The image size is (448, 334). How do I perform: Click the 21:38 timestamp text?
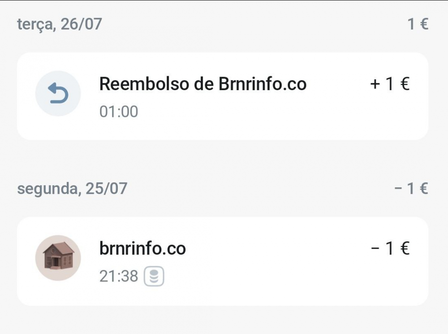pyautogui.click(x=118, y=276)
